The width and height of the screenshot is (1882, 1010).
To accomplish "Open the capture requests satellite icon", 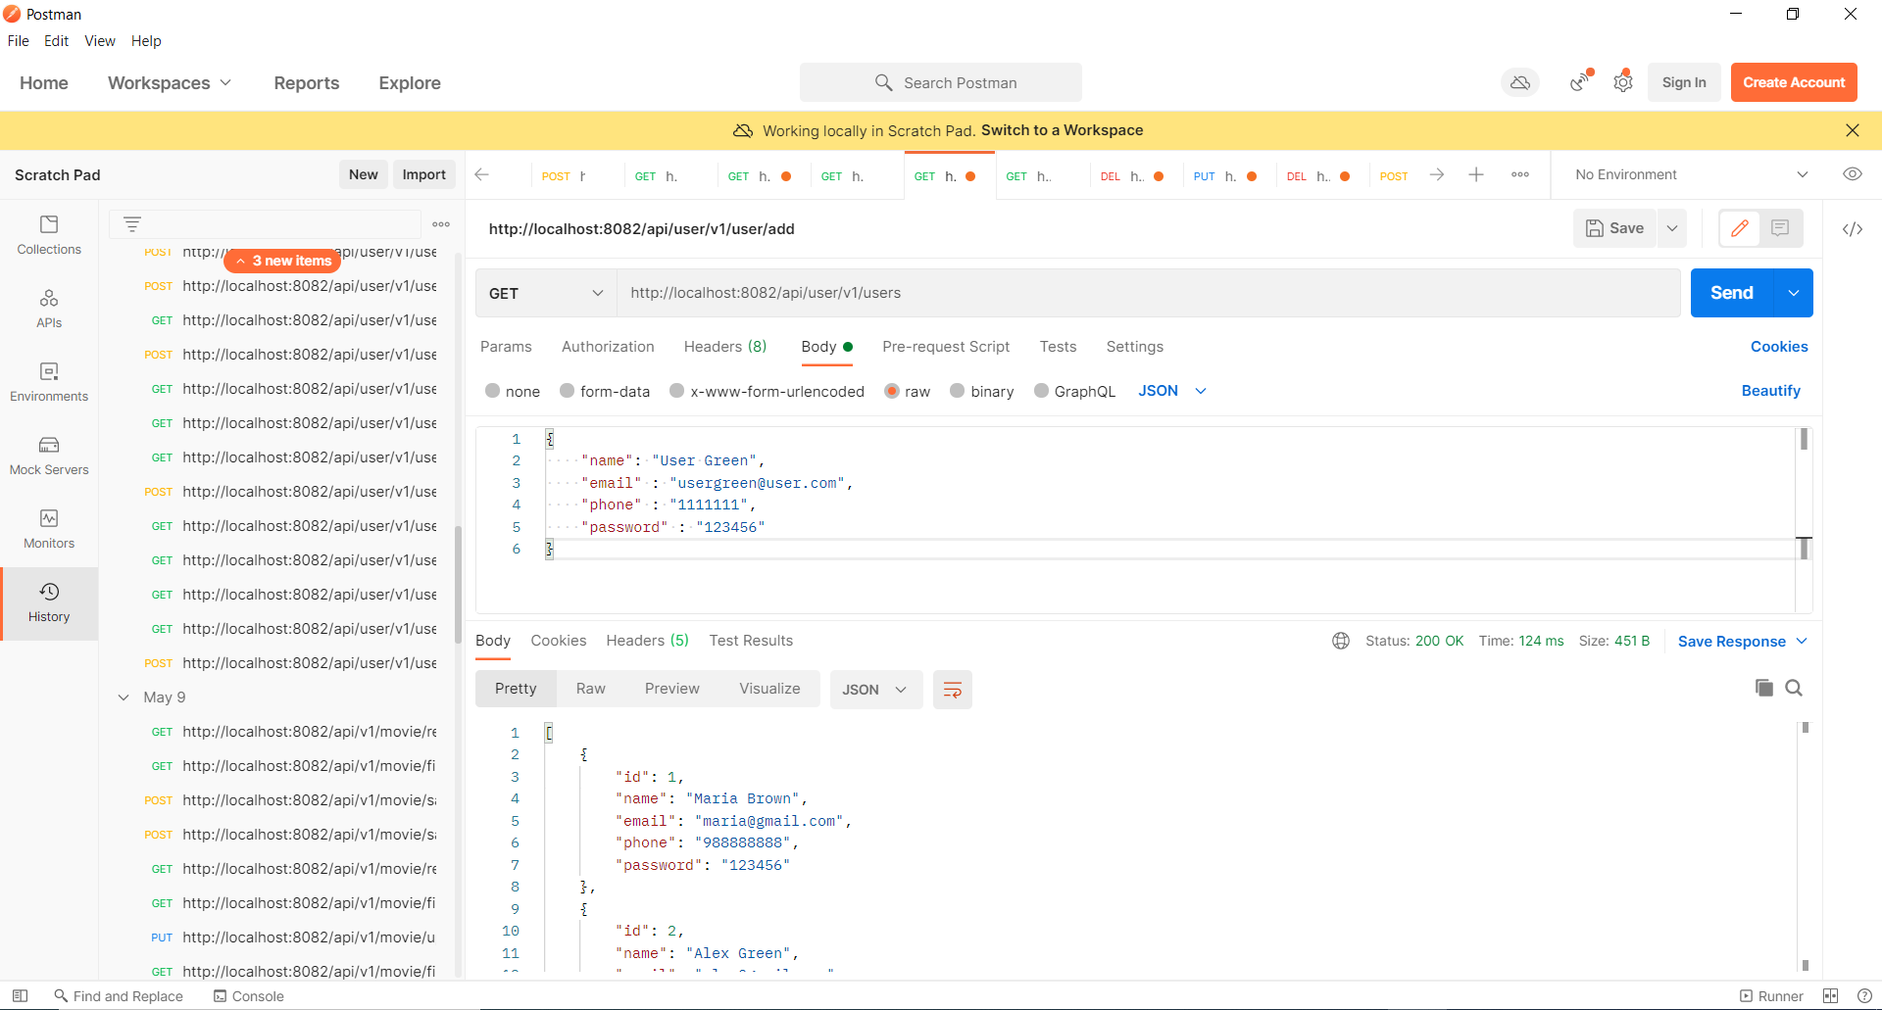I will [x=1580, y=83].
